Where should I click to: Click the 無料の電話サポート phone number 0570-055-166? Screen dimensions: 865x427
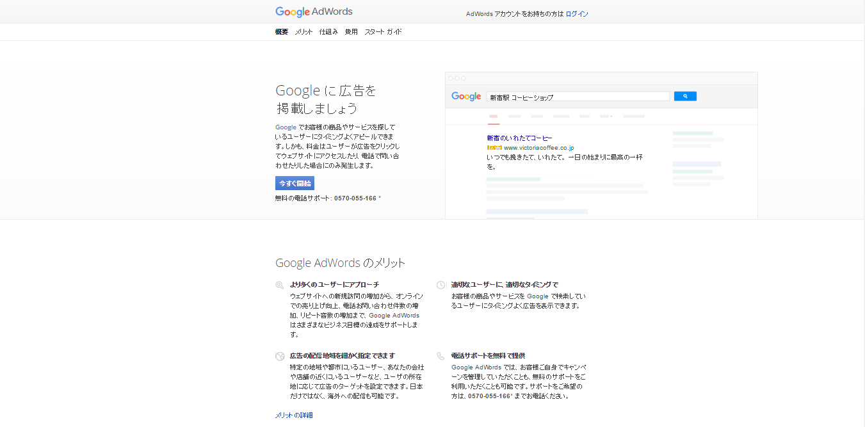click(355, 198)
